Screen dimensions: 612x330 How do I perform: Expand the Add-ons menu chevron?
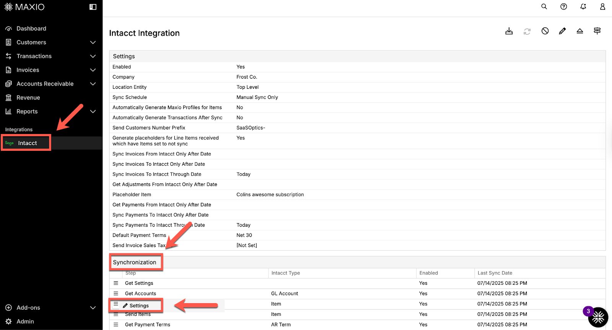[x=93, y=308]
